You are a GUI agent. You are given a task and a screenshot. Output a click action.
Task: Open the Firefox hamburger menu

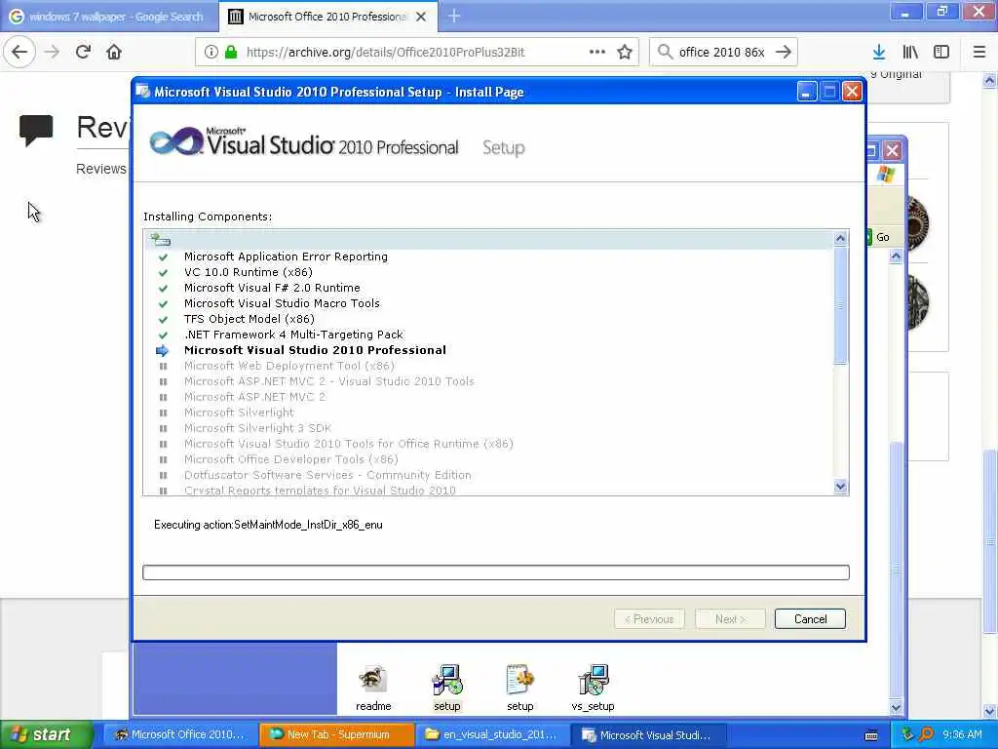click(x=979, y=52)
